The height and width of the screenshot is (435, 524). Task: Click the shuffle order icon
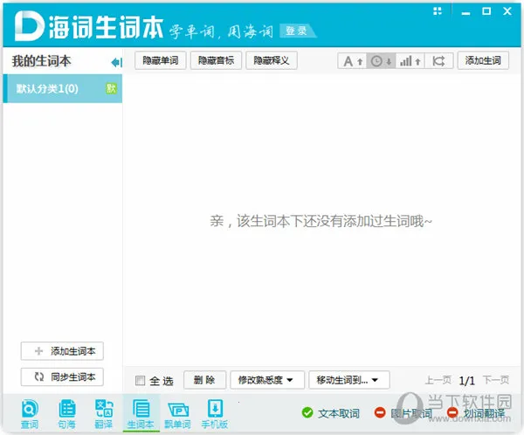pyautogui.click(x=439, y=61)
